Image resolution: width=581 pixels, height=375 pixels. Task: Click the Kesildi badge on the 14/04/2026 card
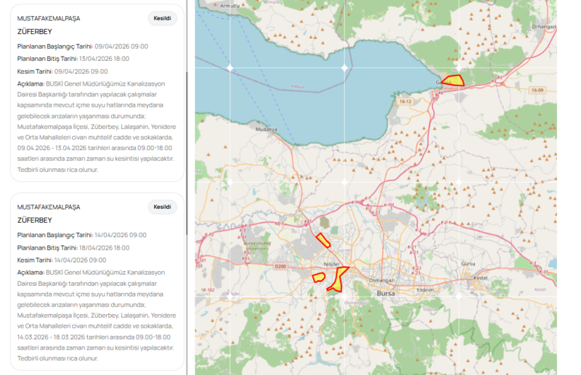point(162,207)
